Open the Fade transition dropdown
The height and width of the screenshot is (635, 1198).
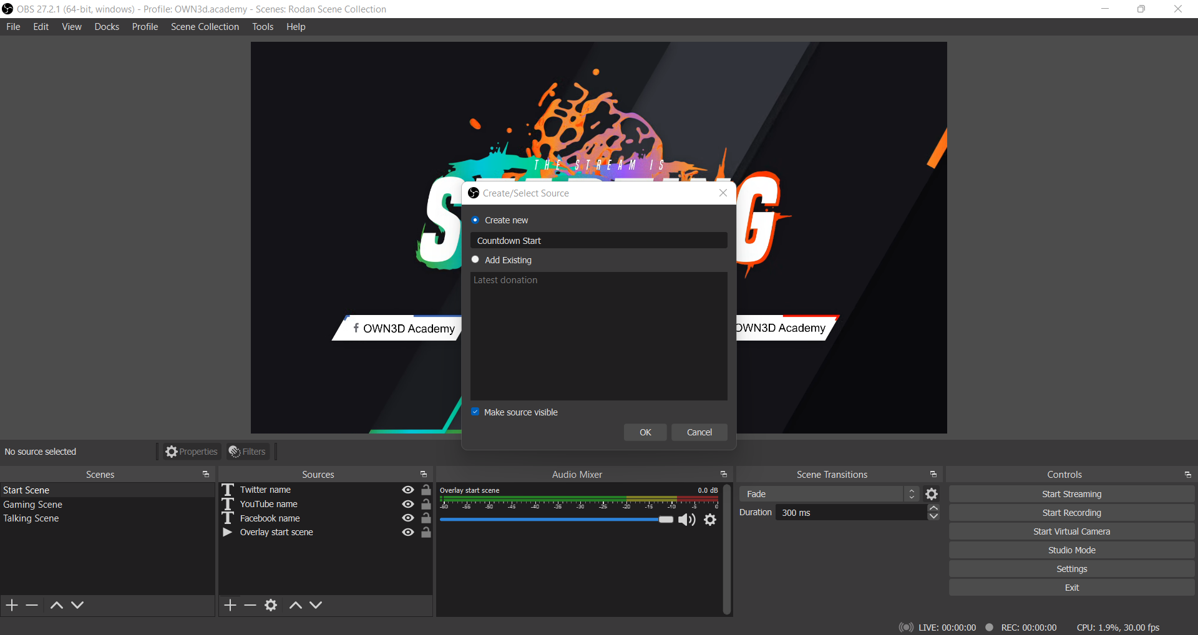[x=829, y=494]
